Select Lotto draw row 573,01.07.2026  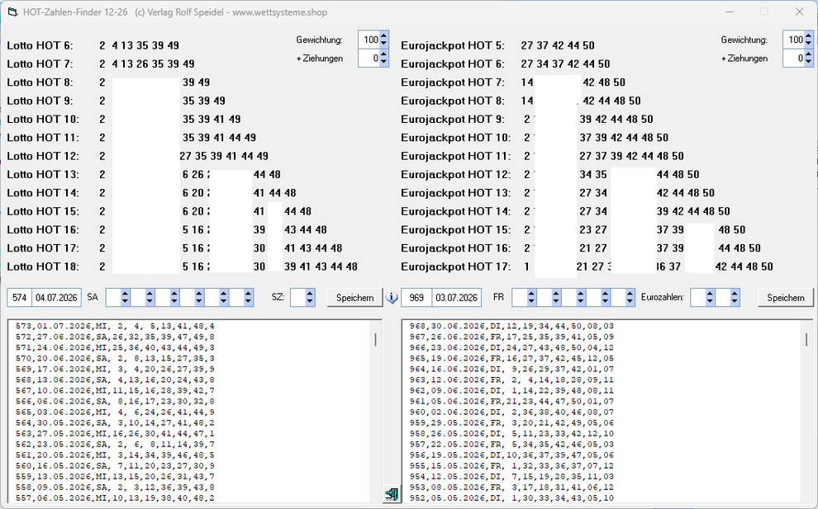[x=115, y=326]
